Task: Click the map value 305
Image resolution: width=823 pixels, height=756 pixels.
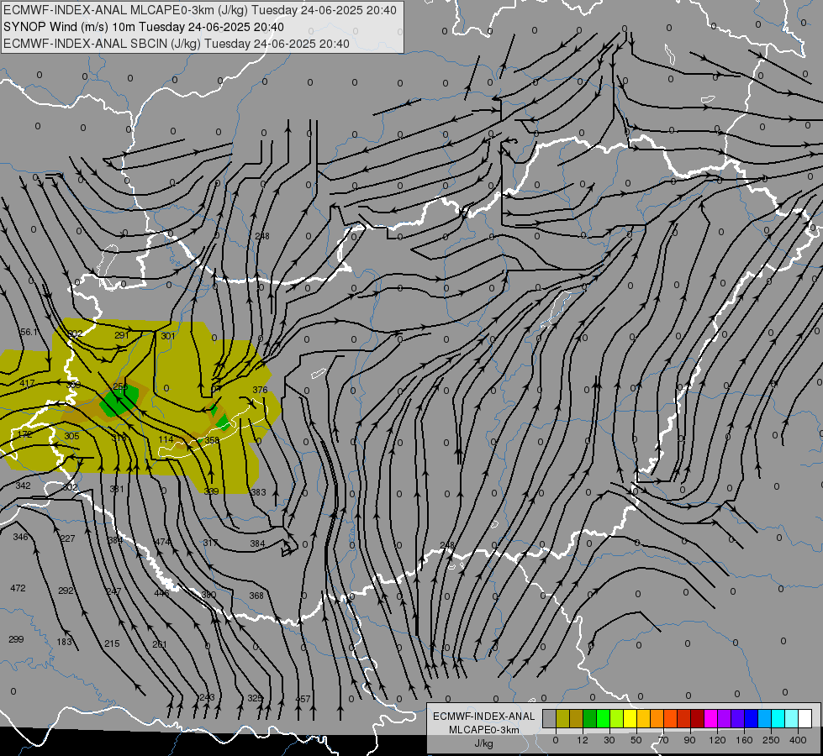Action: pos(72,436)
